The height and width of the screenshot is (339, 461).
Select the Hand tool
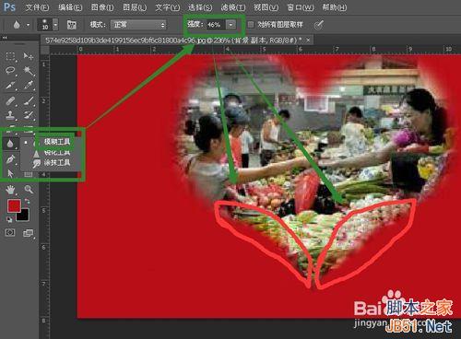point(10,190)
